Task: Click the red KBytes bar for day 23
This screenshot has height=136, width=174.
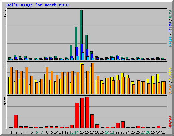Action: (123, 125)
